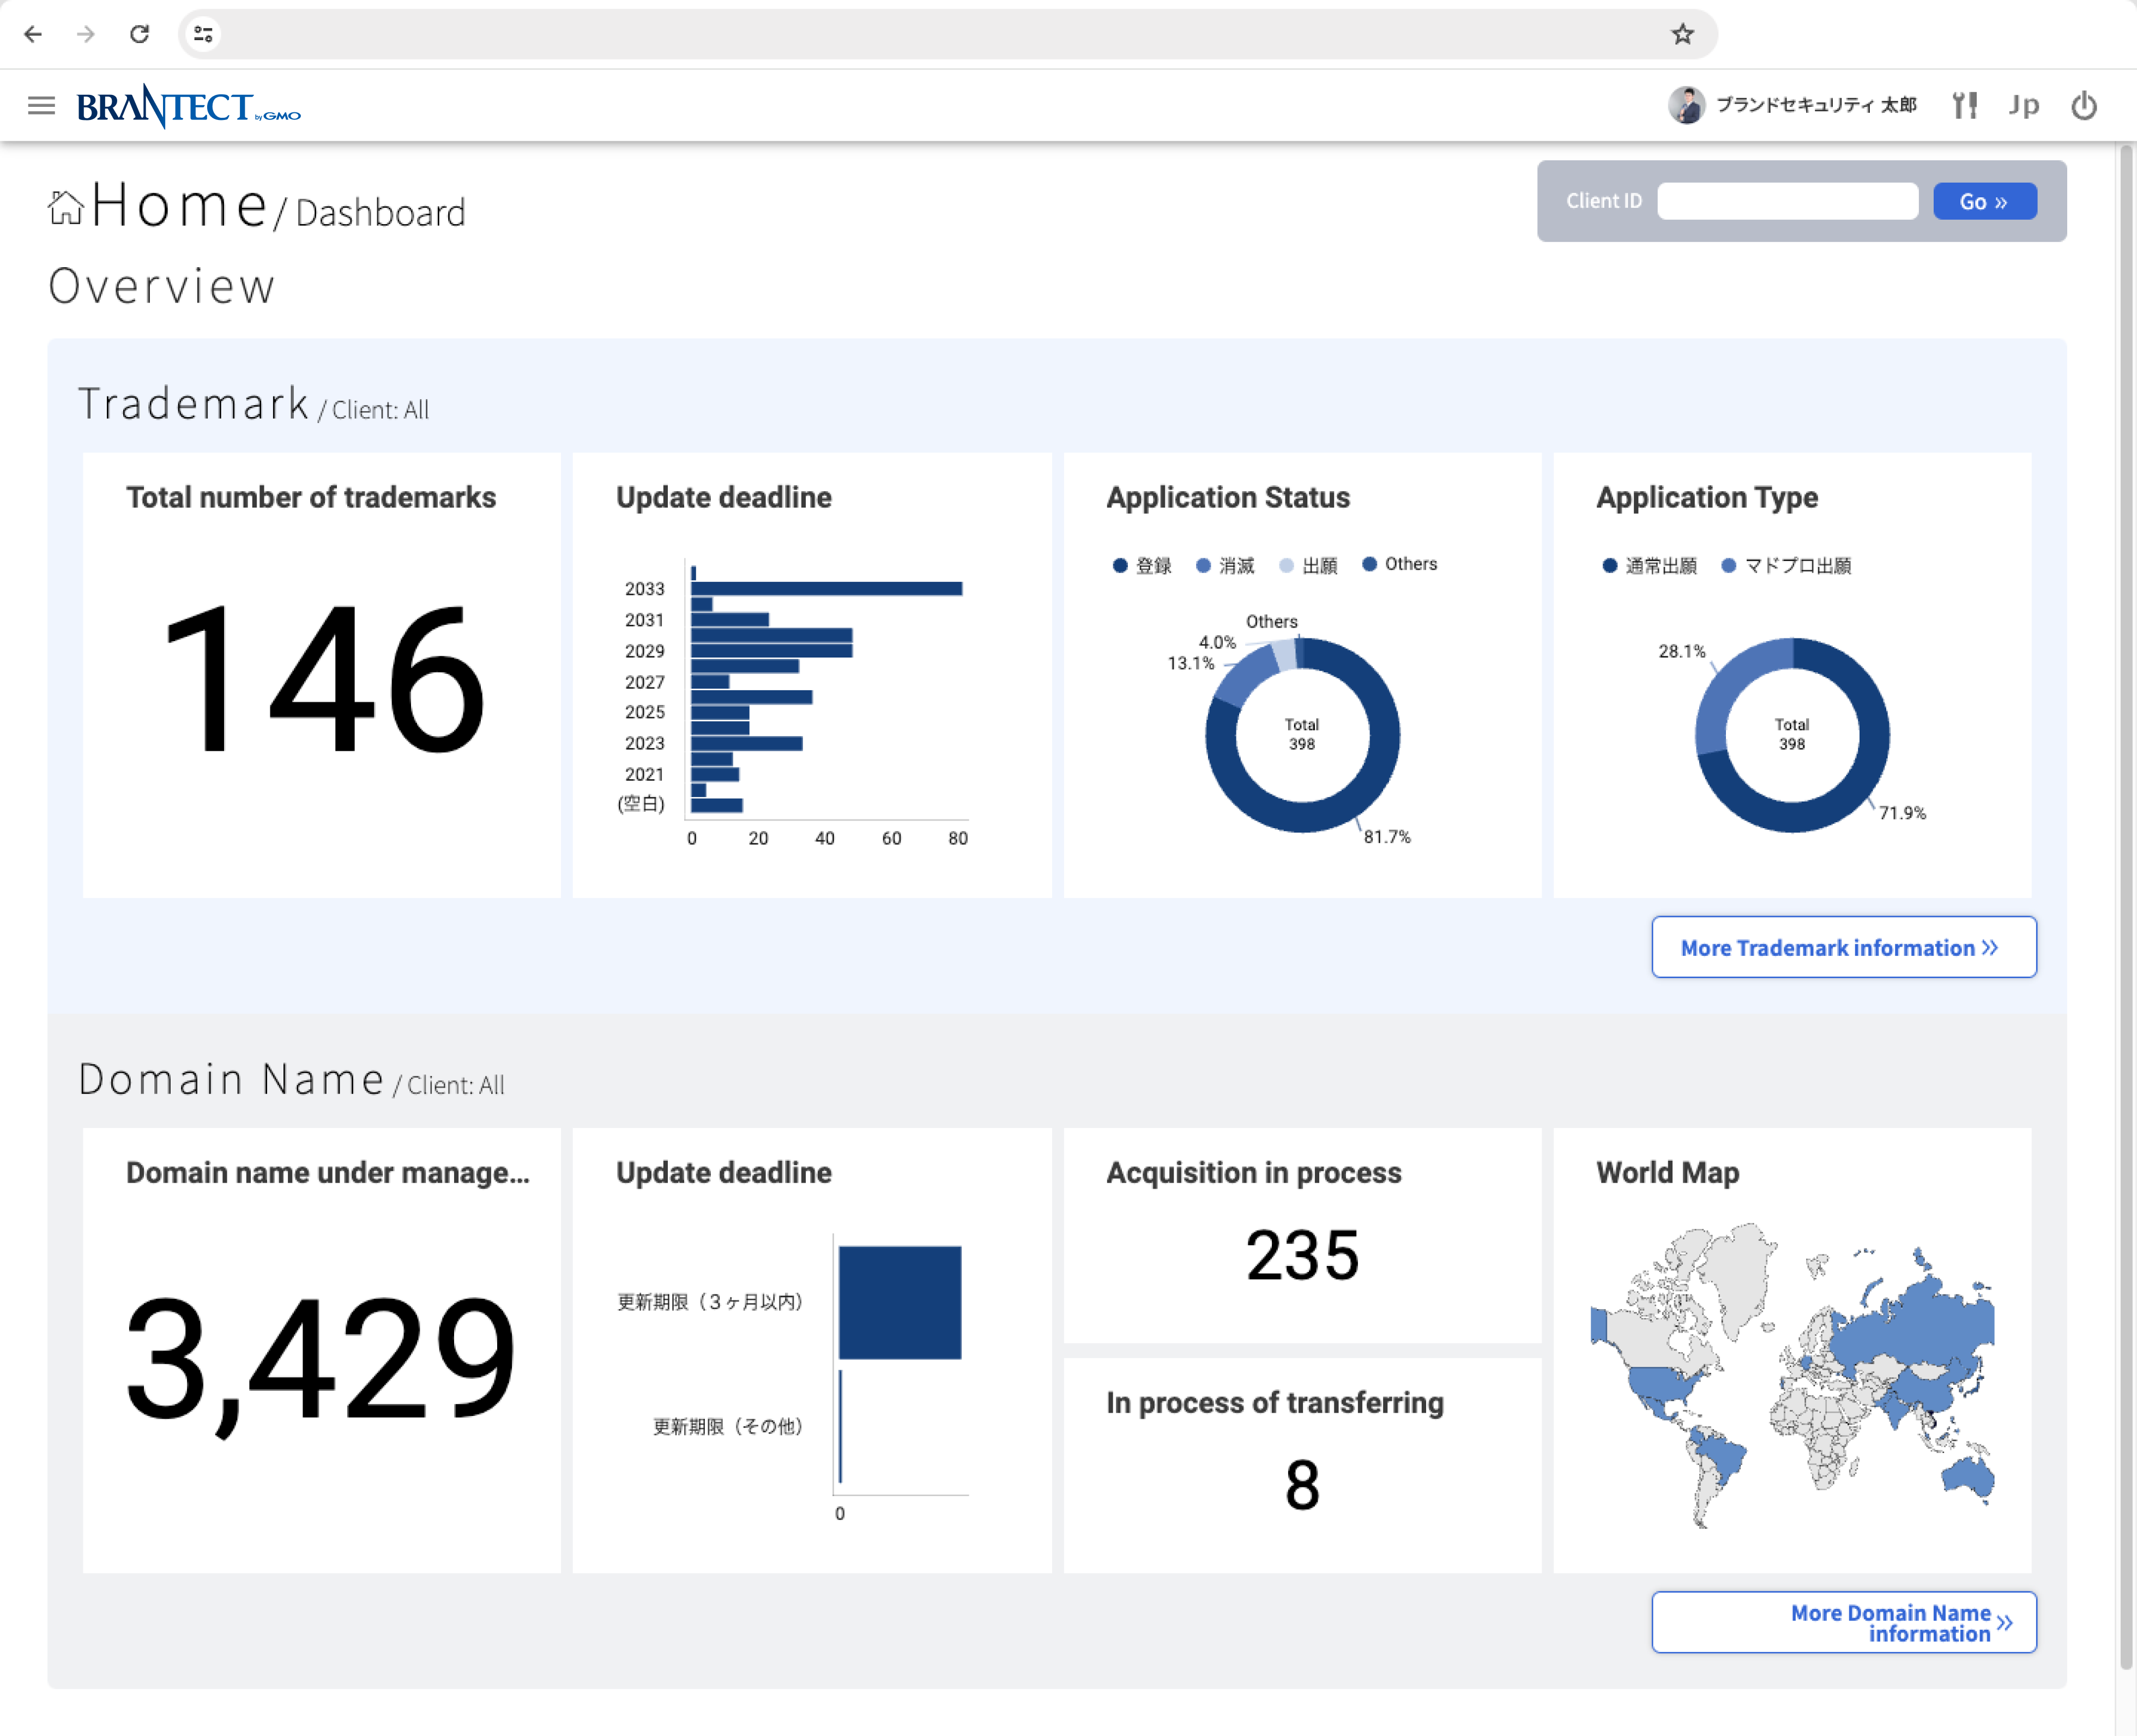Click the Home house icon
This screenshot has height=1736, width=2137.
click(x=66, y=207)
